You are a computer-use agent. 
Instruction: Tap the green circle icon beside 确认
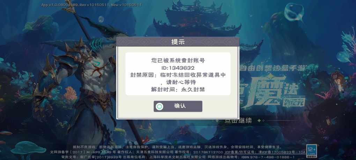(x=160, y=106)
